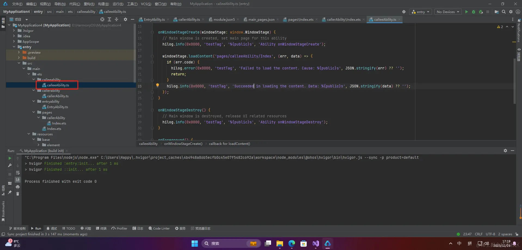The height and width of the screenshot is (250, 522).
Task: Open project panel options gear
Action: (125, 19)
